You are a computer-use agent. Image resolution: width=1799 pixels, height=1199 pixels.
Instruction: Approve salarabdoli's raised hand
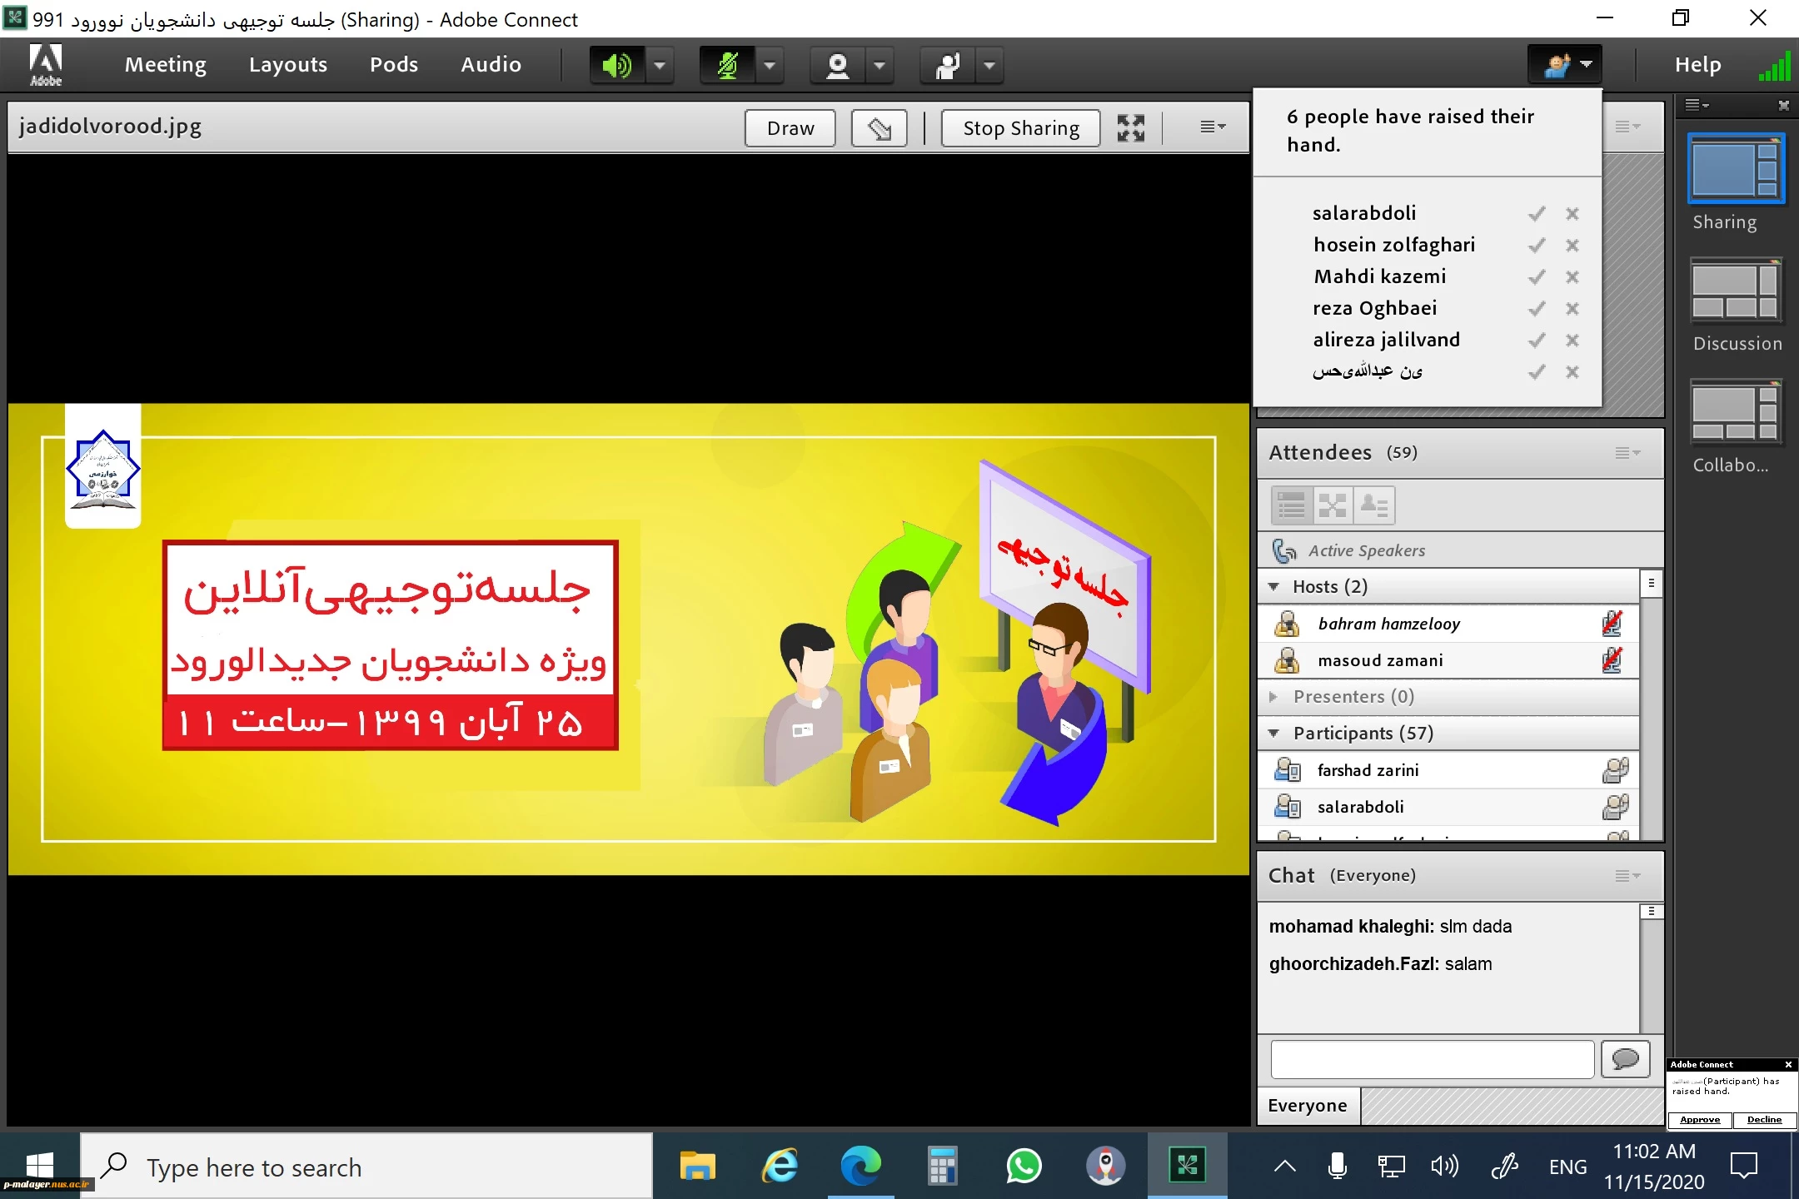pyautogui.click(x=1537, y=214)
